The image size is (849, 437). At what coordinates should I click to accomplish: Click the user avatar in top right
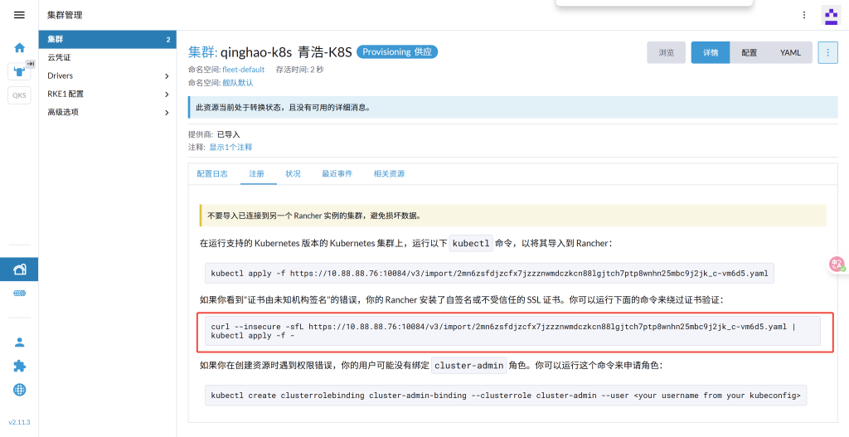(x=830, y=15)
